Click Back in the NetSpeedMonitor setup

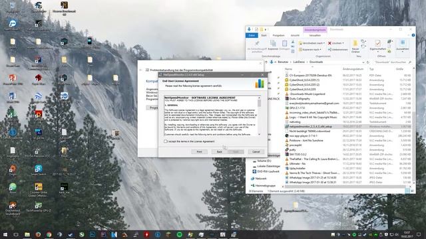220,152
